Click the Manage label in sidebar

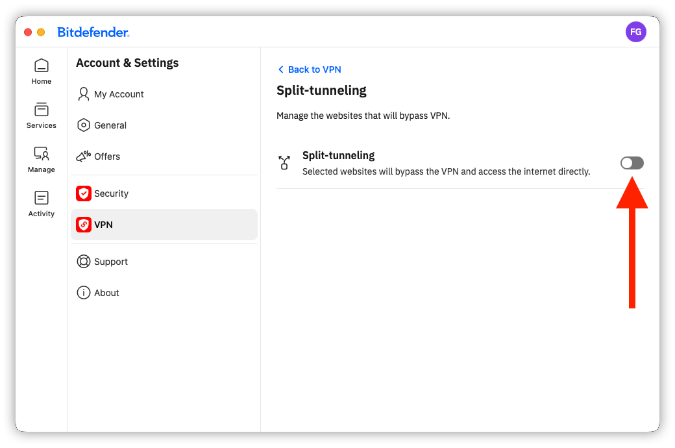coord(42,169)
